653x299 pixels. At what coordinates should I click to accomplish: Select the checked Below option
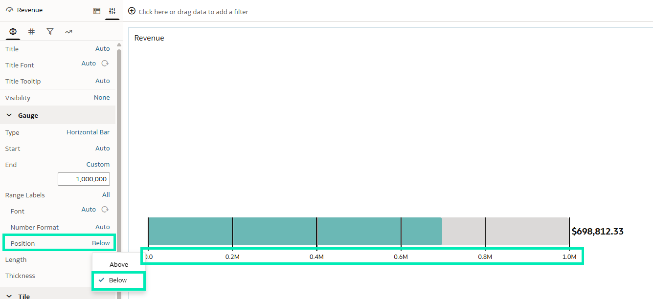point(118,280)
